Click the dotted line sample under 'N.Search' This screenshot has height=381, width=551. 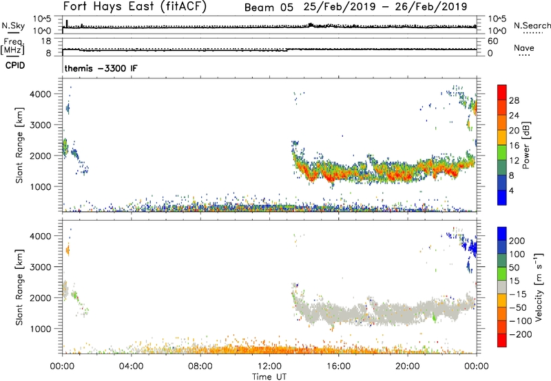pos(533,33)
